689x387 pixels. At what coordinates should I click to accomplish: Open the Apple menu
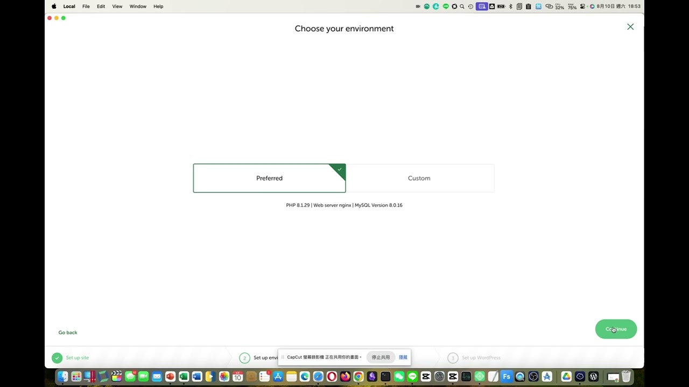[54, 6]
